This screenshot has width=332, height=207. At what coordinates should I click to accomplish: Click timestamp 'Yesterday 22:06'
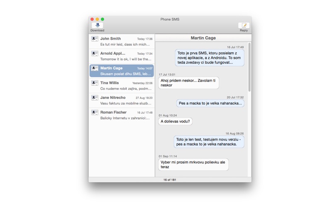[142, 83]
